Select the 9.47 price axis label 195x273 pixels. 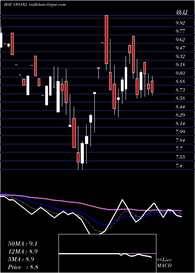pos(180,48)
